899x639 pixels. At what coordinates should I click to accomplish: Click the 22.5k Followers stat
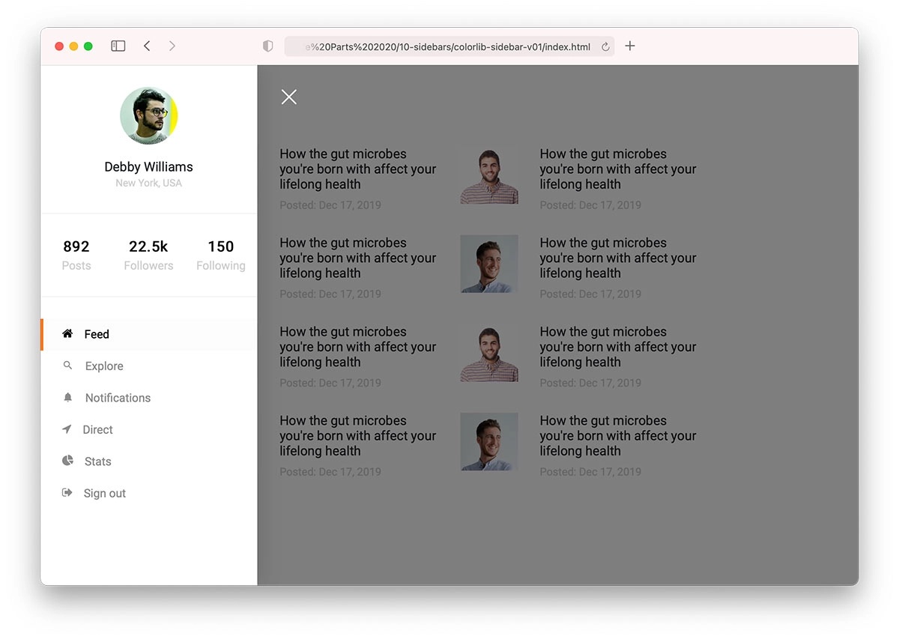(148, 255)
